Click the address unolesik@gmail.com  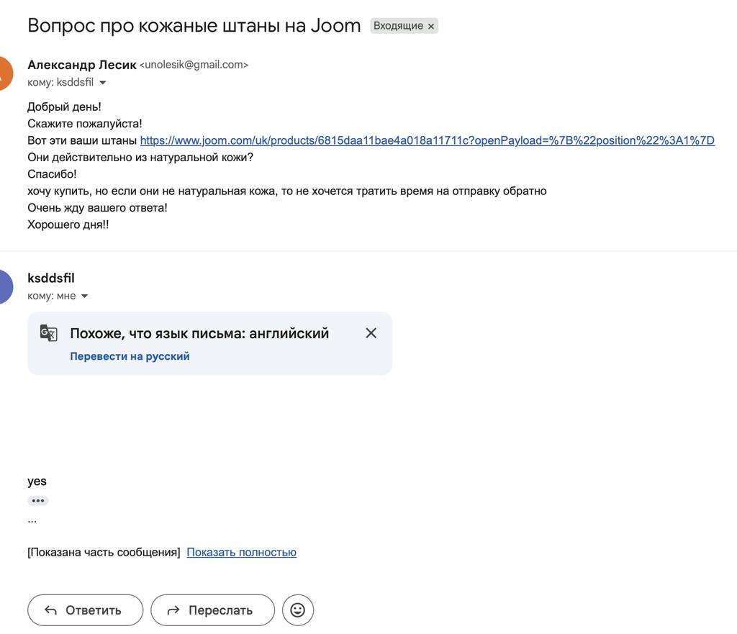pos(194,65)
